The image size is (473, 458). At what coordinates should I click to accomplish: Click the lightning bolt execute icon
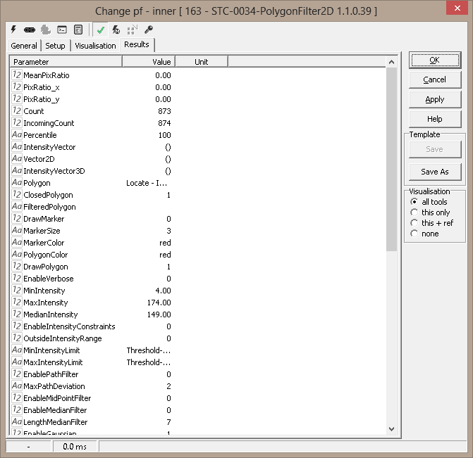(x=13, y=30)
